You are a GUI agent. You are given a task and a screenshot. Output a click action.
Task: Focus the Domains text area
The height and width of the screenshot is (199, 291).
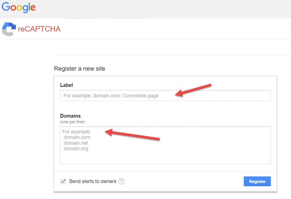coord(165,145)
